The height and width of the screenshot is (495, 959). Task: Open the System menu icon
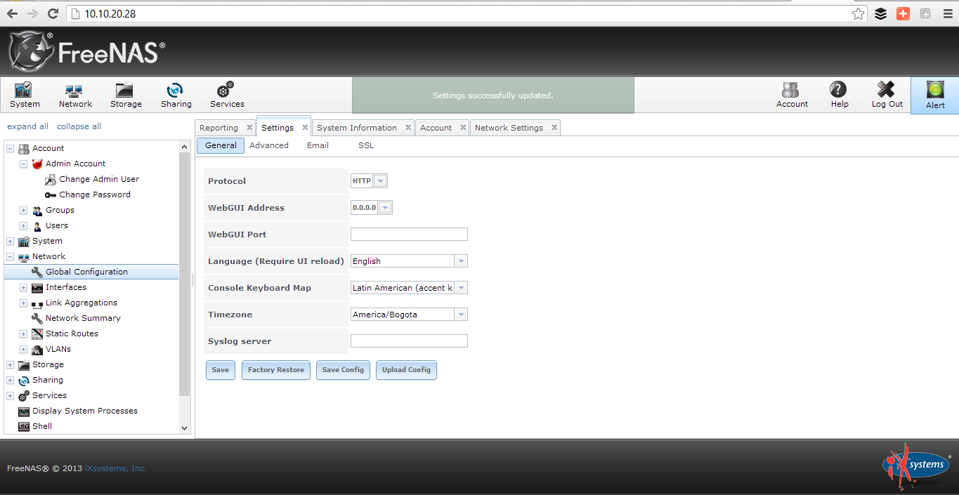(24, 95)
